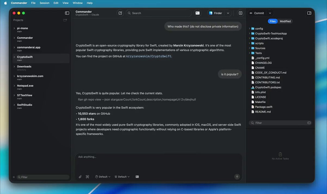Click the new project folder icon
The image size is (327, 194).
(x=65, y=20)
